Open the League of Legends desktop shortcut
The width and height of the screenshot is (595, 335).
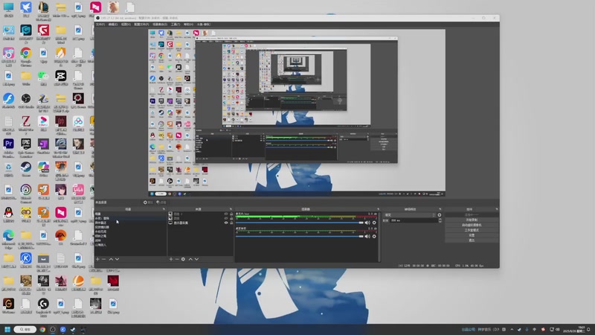(43, 10)
